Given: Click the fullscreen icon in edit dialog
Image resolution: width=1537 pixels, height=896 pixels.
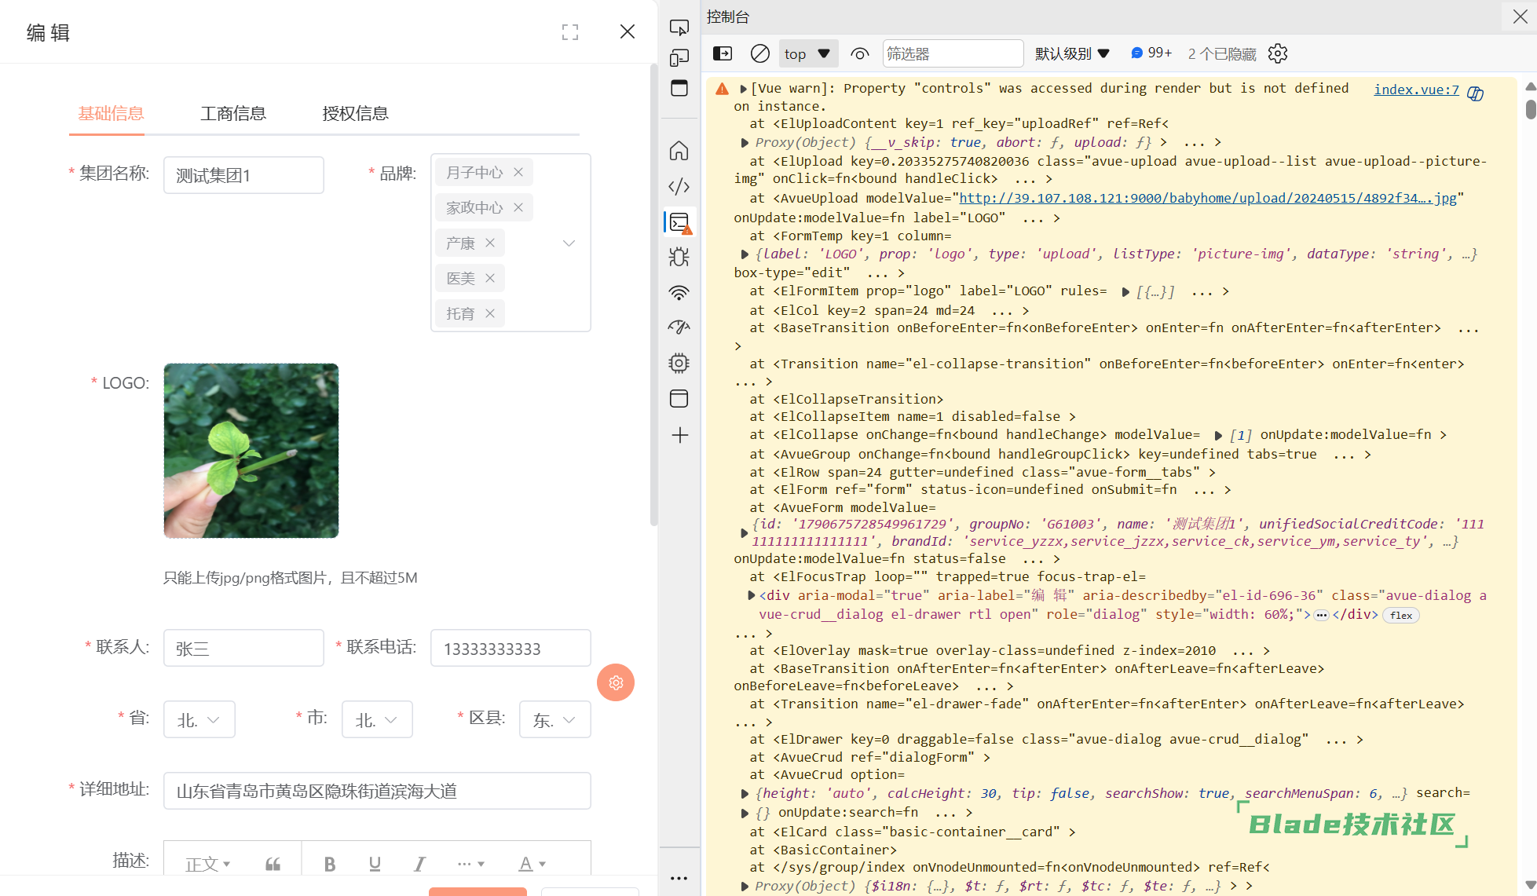Looking at the screenshot, I should (x=570, y=32).
